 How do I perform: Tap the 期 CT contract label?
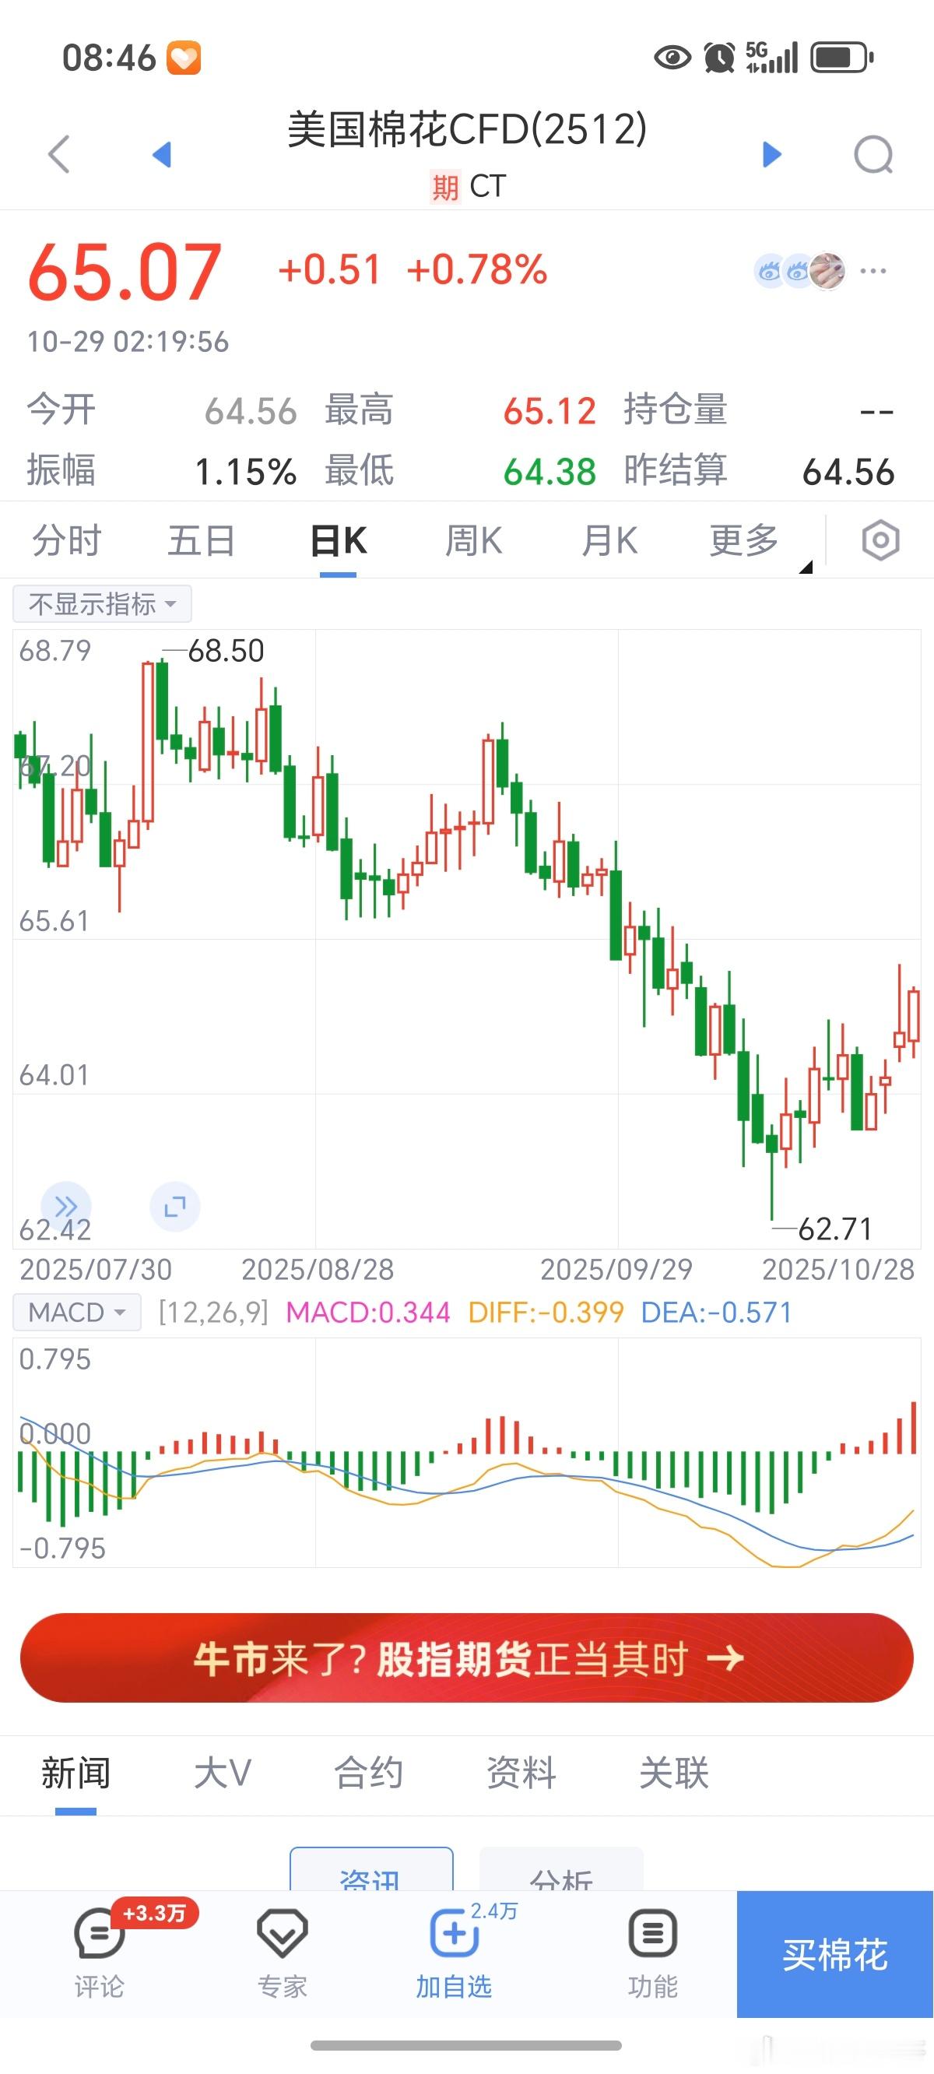[467, 187]
